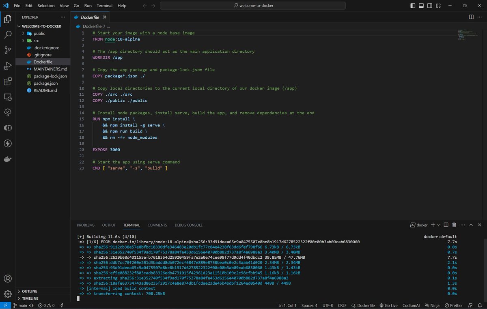Click VS Code logo in title bar
487x309 pixels.
[x=6, y=6]
